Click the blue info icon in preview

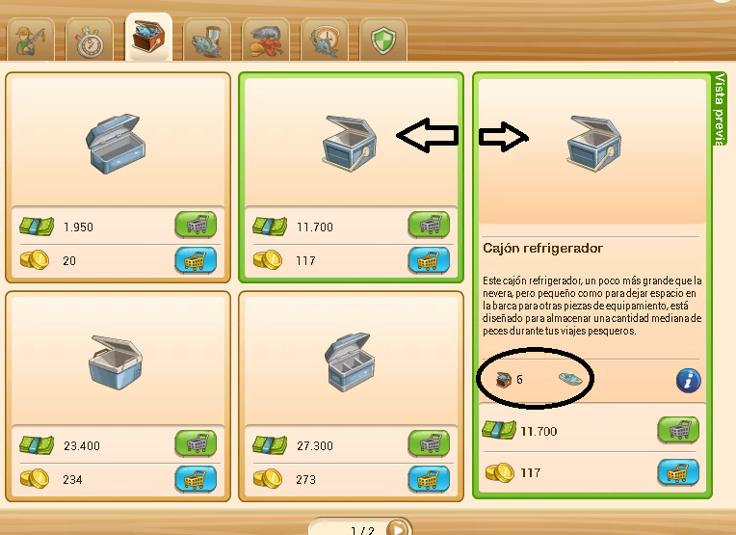(688, 381)
